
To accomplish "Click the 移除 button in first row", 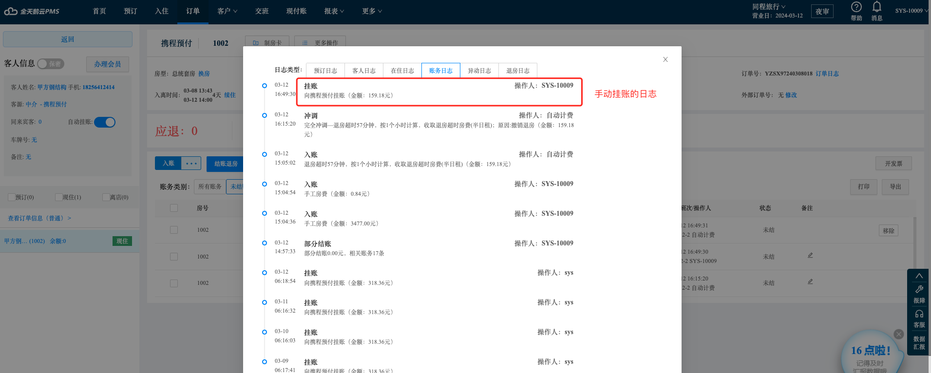I will tap(889, 231).
